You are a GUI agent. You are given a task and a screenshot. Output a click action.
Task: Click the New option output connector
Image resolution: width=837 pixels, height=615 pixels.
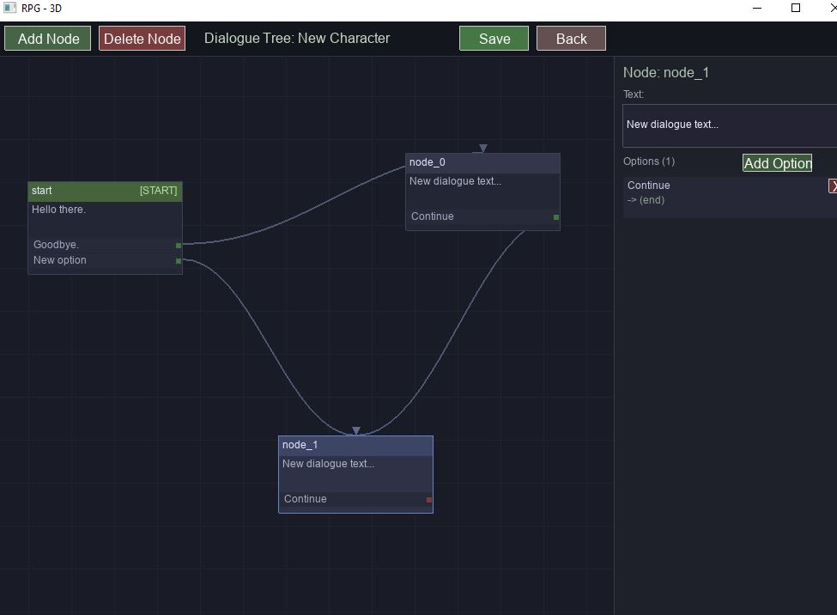pos(179,261)
